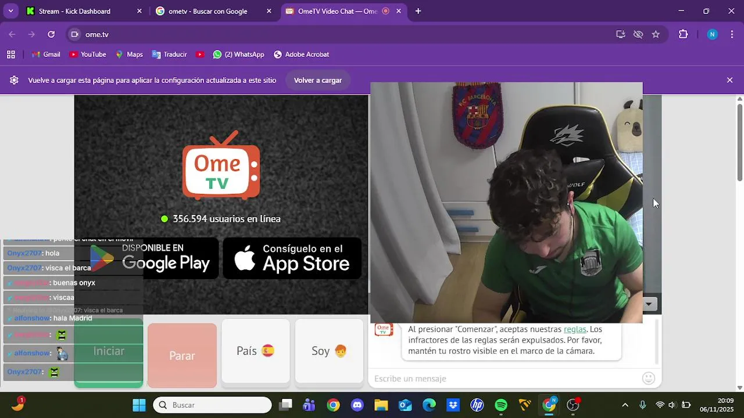Viewport: 744px width, 418px height.
Task: Go back to previous page
Action: (12, 34)
